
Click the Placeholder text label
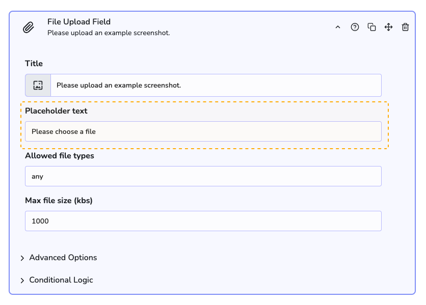coord(56,111)
